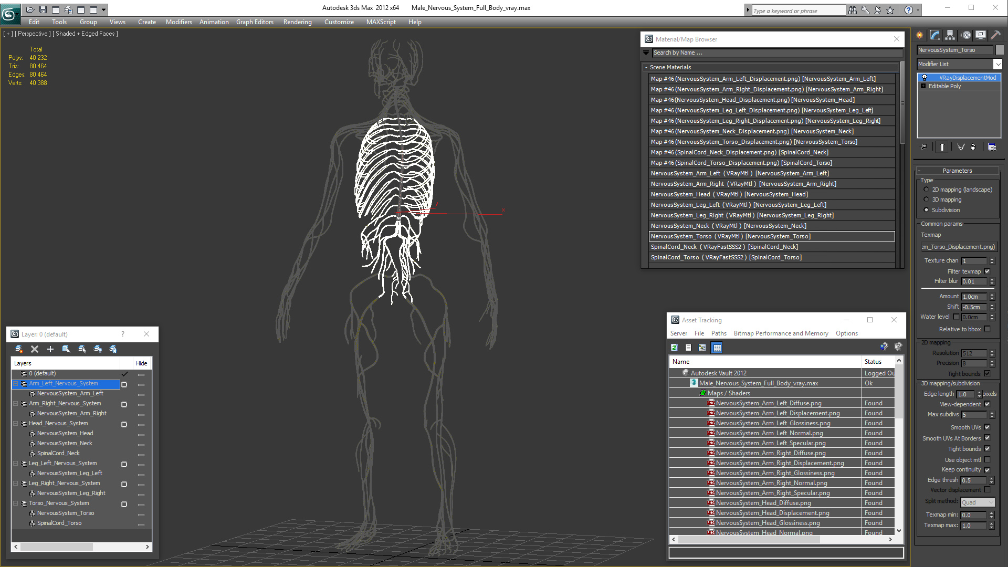Screen dimensions: 1008x567
Task: Switch to the Modify command panel
Action: pyautogui.click(x=935, y=35)
